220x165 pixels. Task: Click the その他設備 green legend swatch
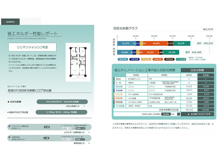tap(181, 59)
